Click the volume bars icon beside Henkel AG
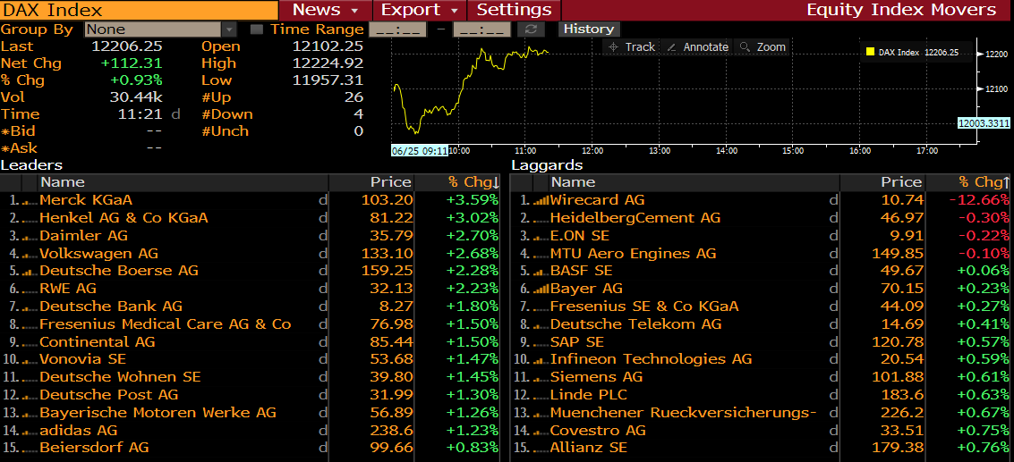The width and height of the screenshot is (1014, 462). pos(30,218)
